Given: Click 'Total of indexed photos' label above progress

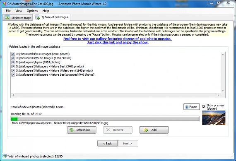Looking at the screenshot, I should (x=37, y=107).
